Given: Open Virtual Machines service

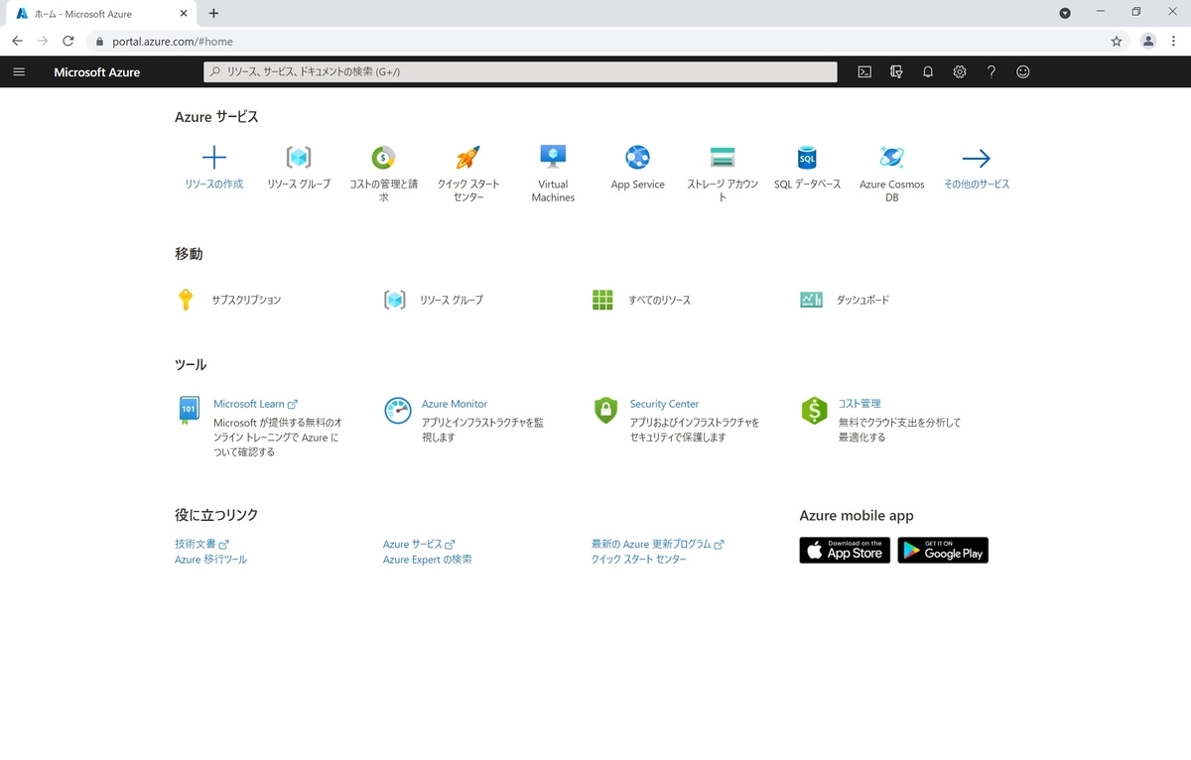Looking at the screenshot, I should point(553,173).
